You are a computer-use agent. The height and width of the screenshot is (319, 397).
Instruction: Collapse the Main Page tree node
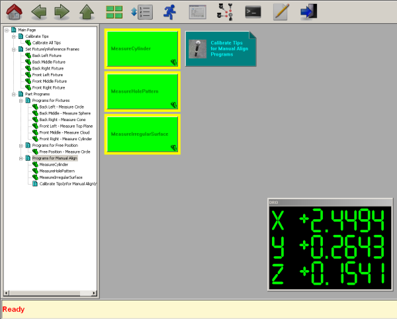(6, 30)
